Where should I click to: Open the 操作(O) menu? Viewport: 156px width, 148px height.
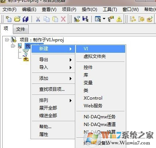[90, 10]
